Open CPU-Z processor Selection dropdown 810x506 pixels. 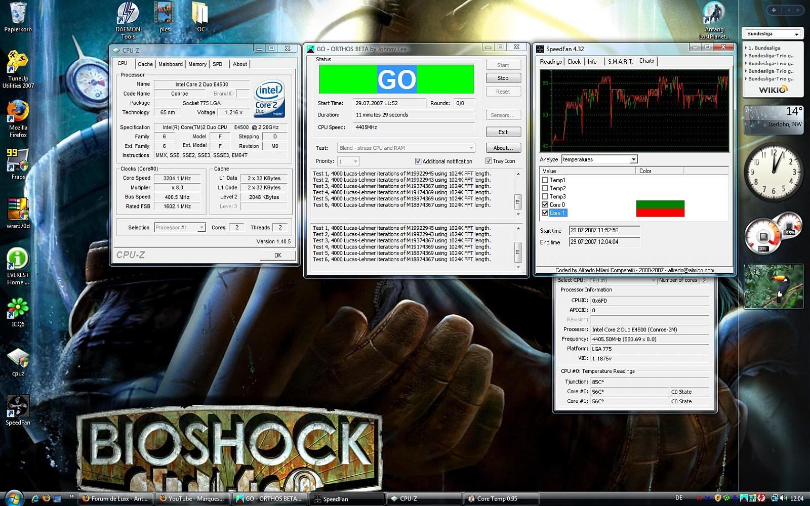(x=179, y=228)
